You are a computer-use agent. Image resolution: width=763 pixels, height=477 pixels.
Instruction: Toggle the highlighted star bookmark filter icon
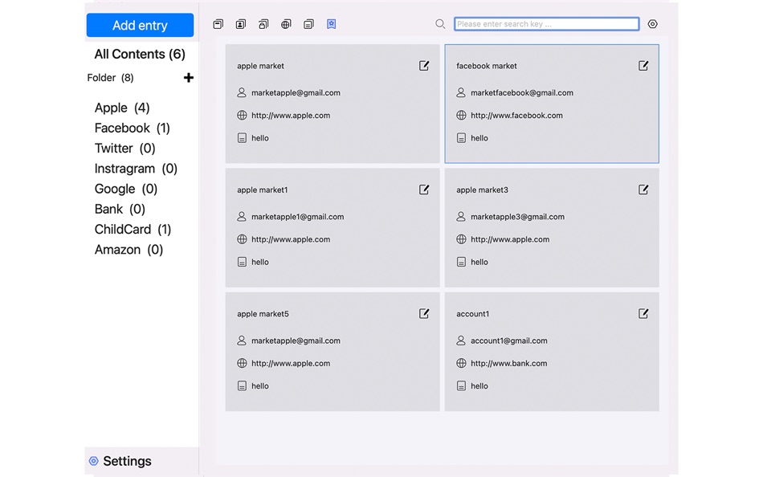coord(332,24)
